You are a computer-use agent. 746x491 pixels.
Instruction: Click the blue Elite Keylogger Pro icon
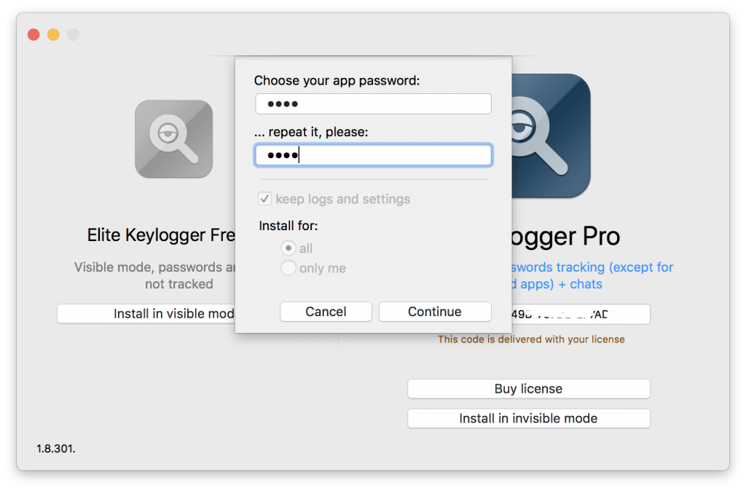click(x=551, y=135)
